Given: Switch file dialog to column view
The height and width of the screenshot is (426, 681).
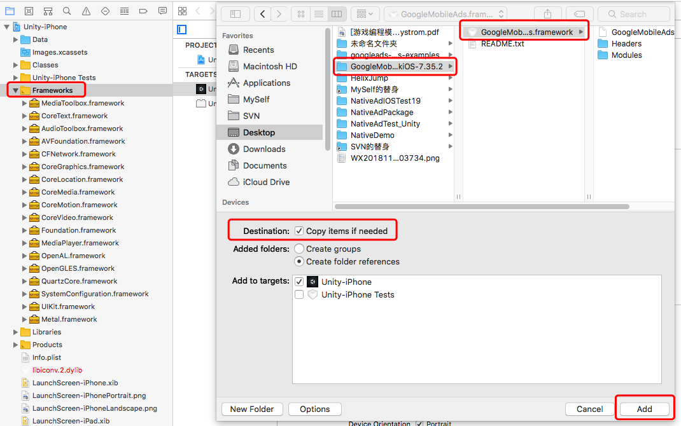Looking at the screenshot, I should [x=337, y=15].
